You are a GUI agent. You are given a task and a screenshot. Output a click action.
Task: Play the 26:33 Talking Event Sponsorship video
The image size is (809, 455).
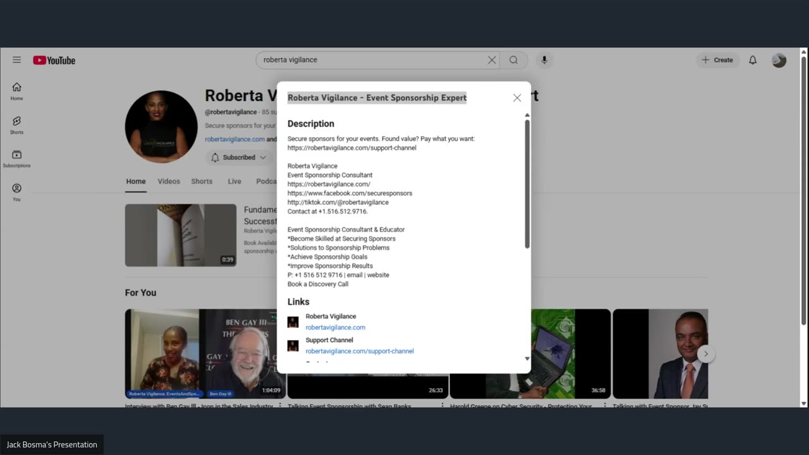[x=368, y=386]
